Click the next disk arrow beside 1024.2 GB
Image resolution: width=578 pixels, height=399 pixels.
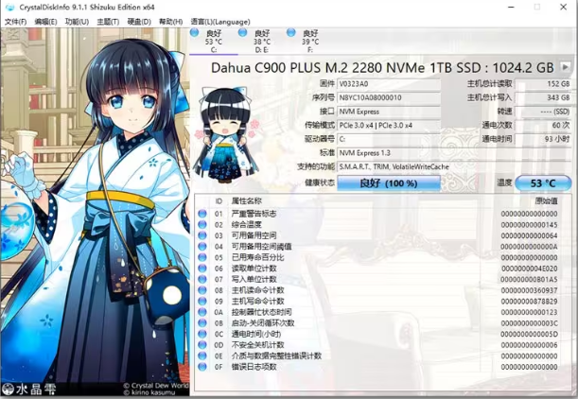pyautogui.click(x=565, y=67)
